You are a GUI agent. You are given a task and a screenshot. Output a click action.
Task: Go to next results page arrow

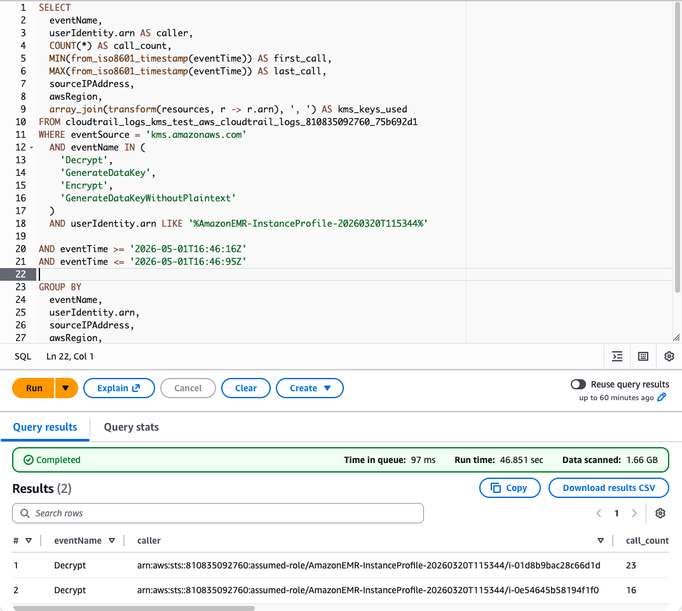(x=634, y=513)
